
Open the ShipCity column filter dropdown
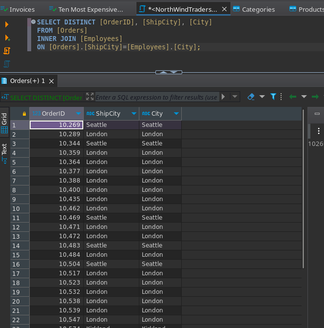134,114
